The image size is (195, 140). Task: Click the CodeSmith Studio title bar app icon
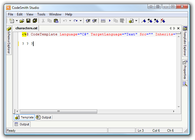[8, 8]
